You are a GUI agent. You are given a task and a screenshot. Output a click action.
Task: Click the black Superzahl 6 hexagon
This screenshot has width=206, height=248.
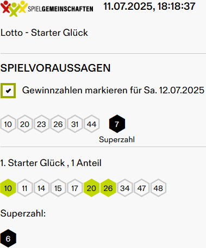point(8,238)
